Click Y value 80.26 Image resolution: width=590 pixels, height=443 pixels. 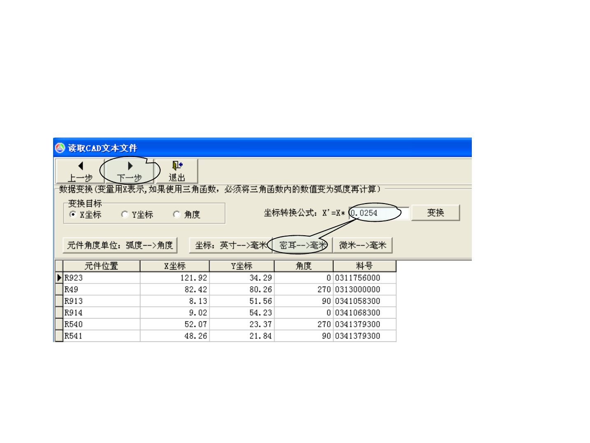tap(242, 289)
